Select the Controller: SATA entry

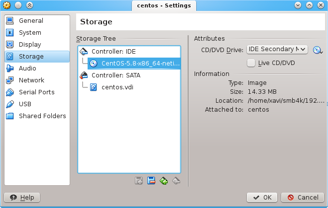129,75
